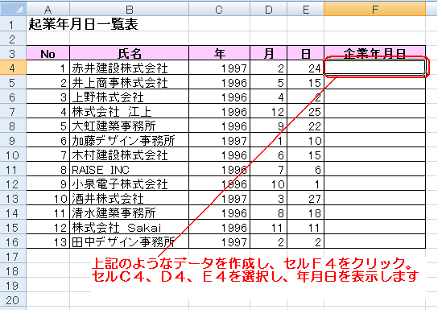Select column B header
442x330 pixels.
(129, 9)
